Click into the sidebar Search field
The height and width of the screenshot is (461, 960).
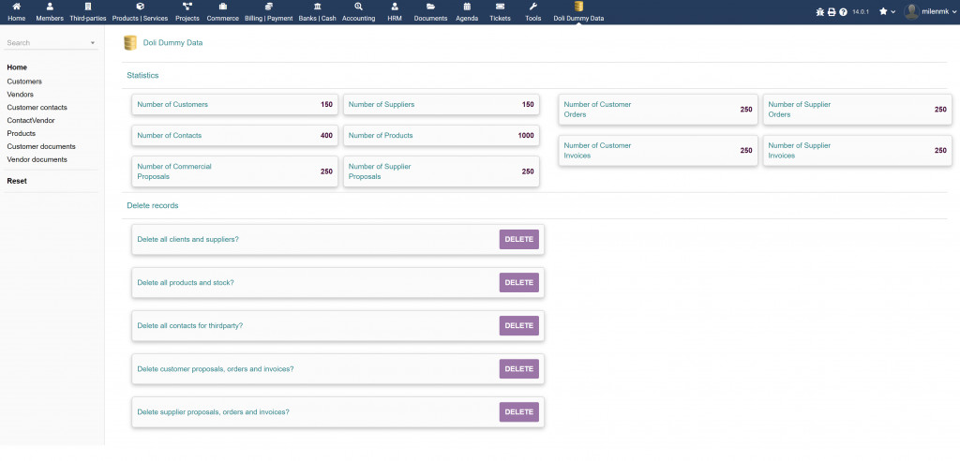(45, 43)
